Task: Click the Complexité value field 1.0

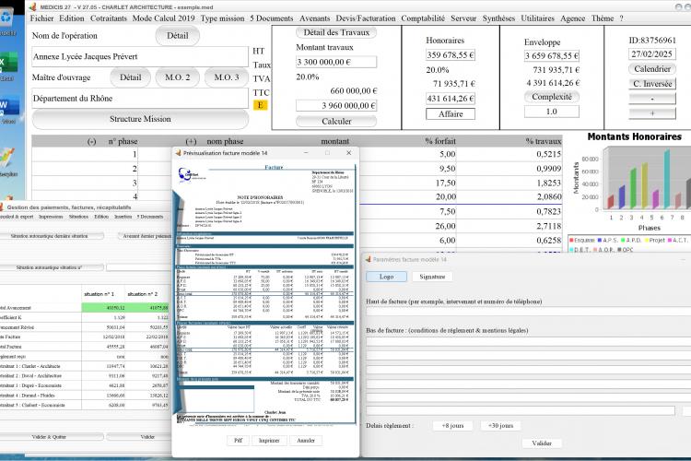Action: [x=552, y=112]
